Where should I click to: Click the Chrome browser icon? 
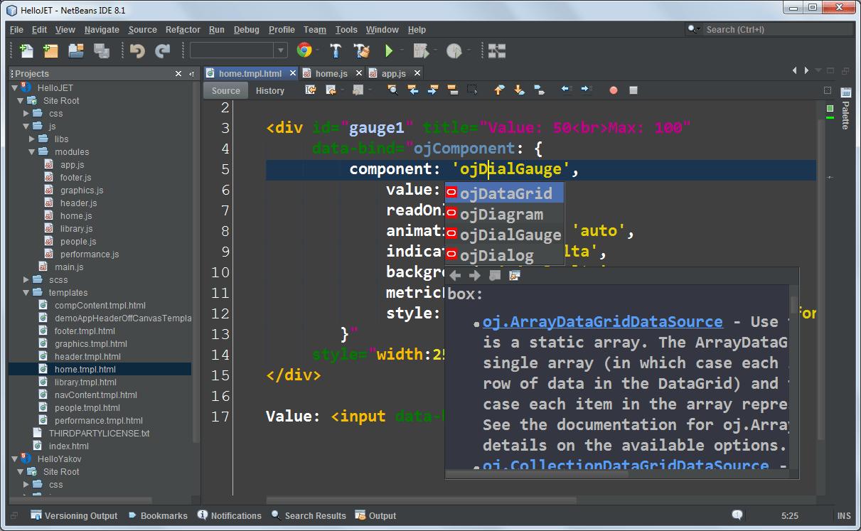click(304, 50)
